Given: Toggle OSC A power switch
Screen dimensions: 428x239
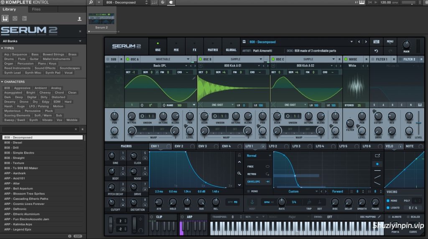Looking at the screenshot, I should [127, 59].
